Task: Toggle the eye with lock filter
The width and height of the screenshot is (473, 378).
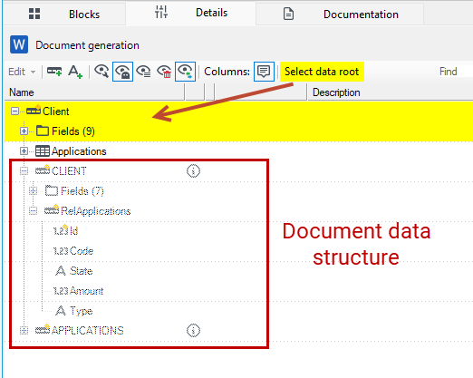Action: click(122, 72)
